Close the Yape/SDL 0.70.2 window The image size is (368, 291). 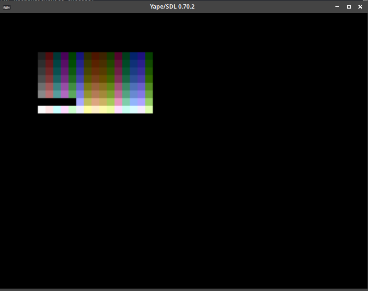click(360, 7)
